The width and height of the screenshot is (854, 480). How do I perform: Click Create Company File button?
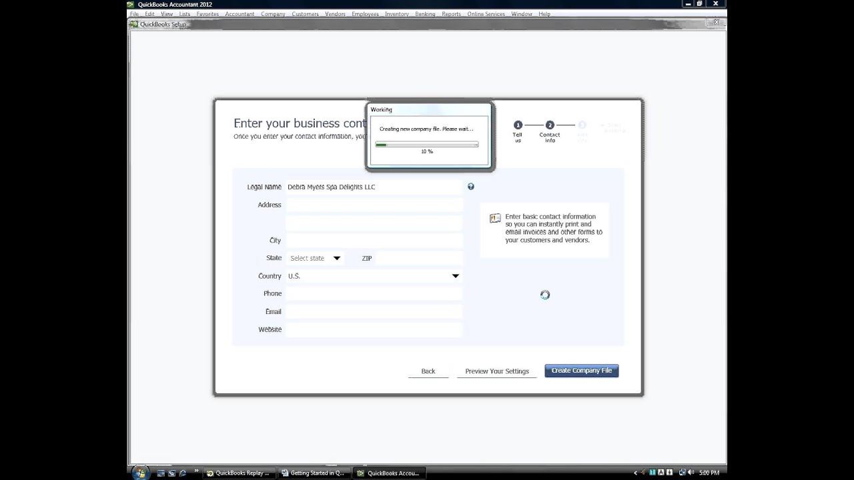pos(582,371)
